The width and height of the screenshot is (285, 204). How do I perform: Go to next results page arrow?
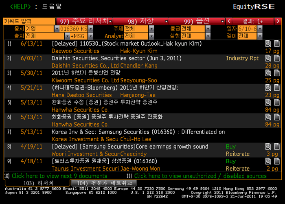278,22
